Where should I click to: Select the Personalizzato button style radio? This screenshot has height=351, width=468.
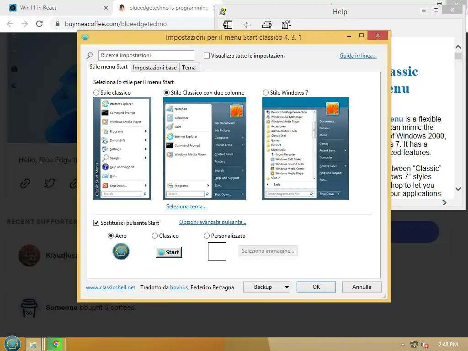pyautogui.click(x=207, y=235)
